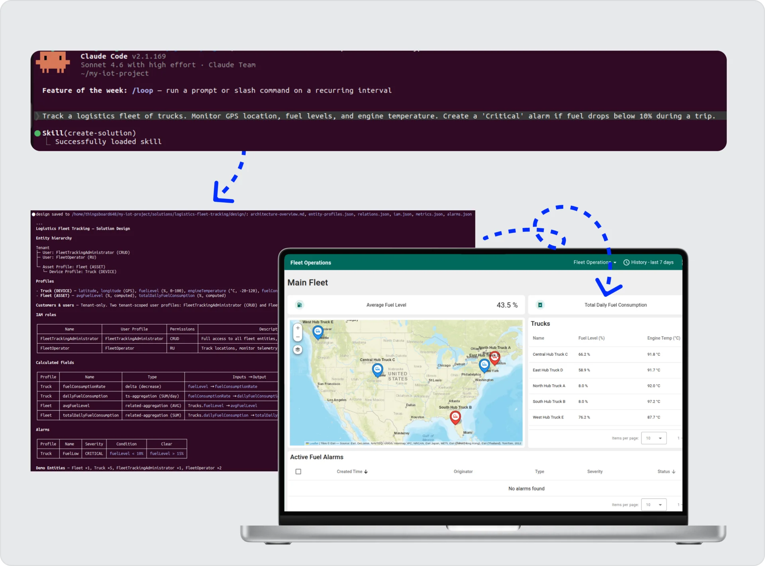The width and height of the screenshot is (765, 566).
Task: Select the West Hub Truck E map marker
Action: click(318, 332)
